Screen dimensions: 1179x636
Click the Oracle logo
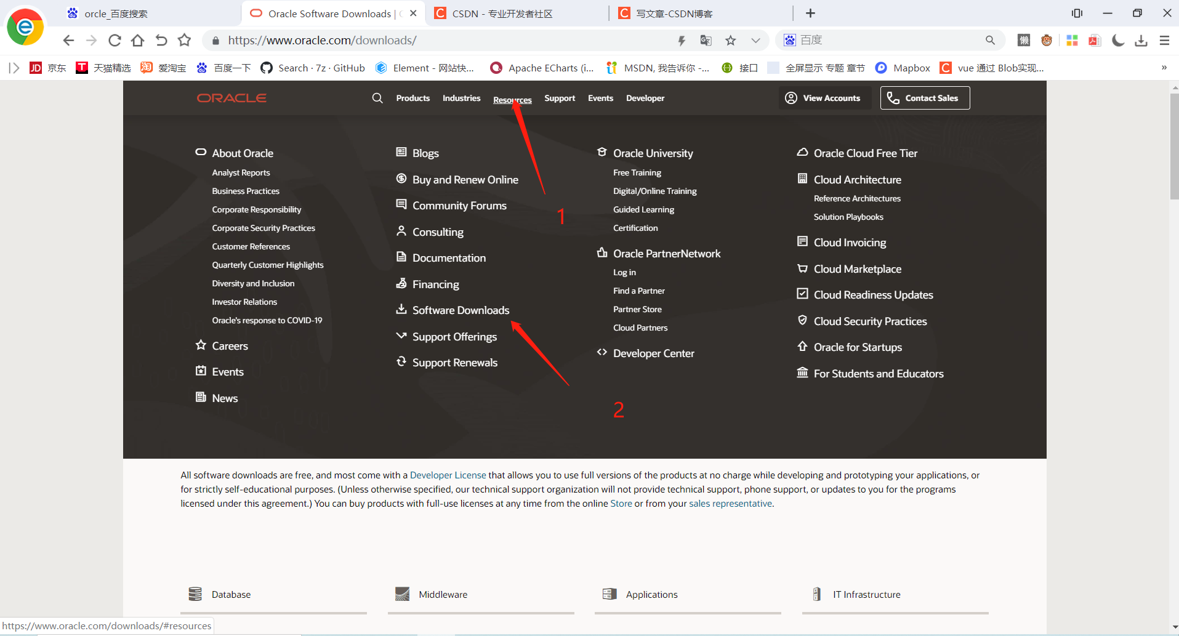231,98
